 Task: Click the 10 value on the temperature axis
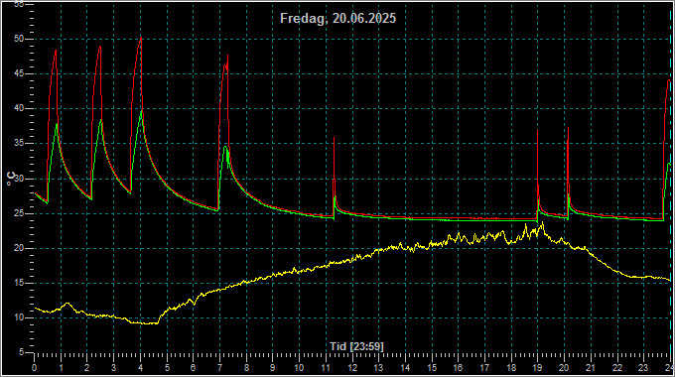click(x=19, y=318)
